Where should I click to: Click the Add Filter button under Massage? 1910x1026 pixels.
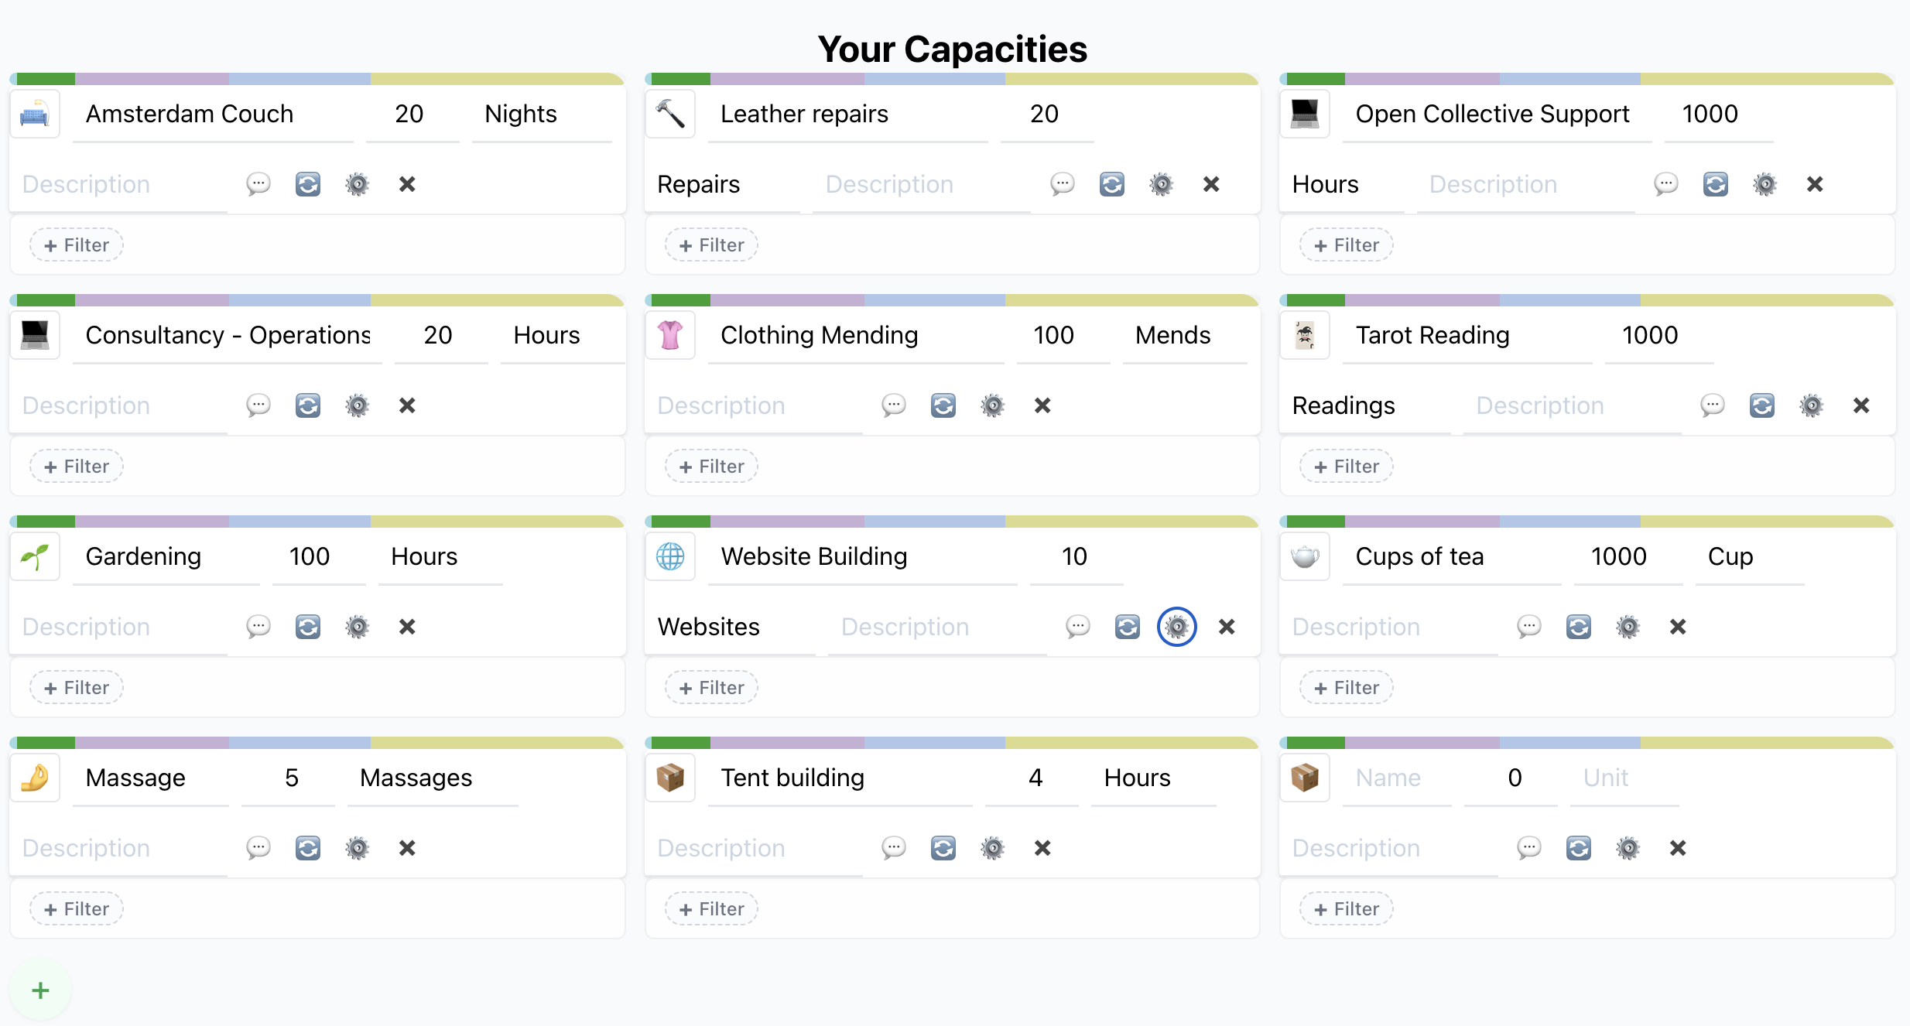point(77,909)
